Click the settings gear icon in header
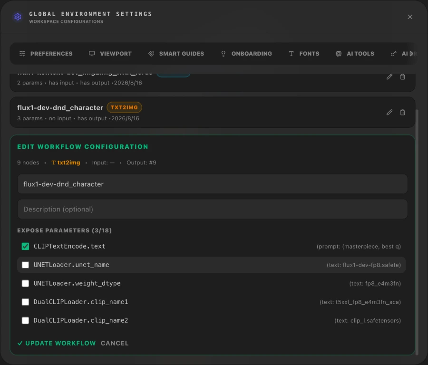The width and height of the screenshot is (428, 365). coord(18,17)
